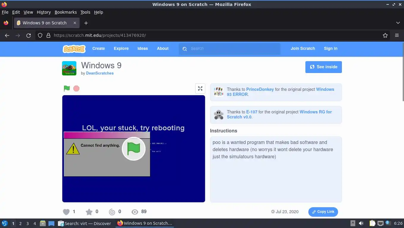
Task: Open the View menu
Action: point(28,12)
